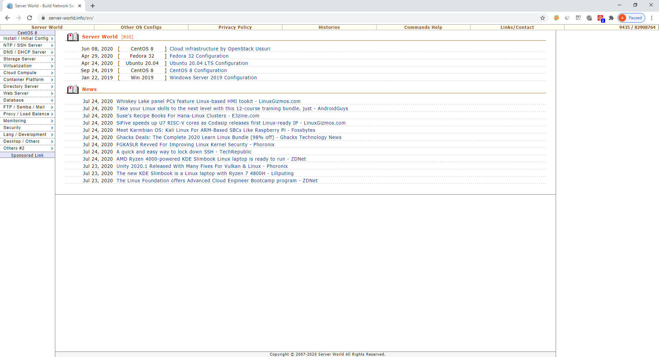
Task: Open the Other OS Configs menu
Action: point(141,27)
